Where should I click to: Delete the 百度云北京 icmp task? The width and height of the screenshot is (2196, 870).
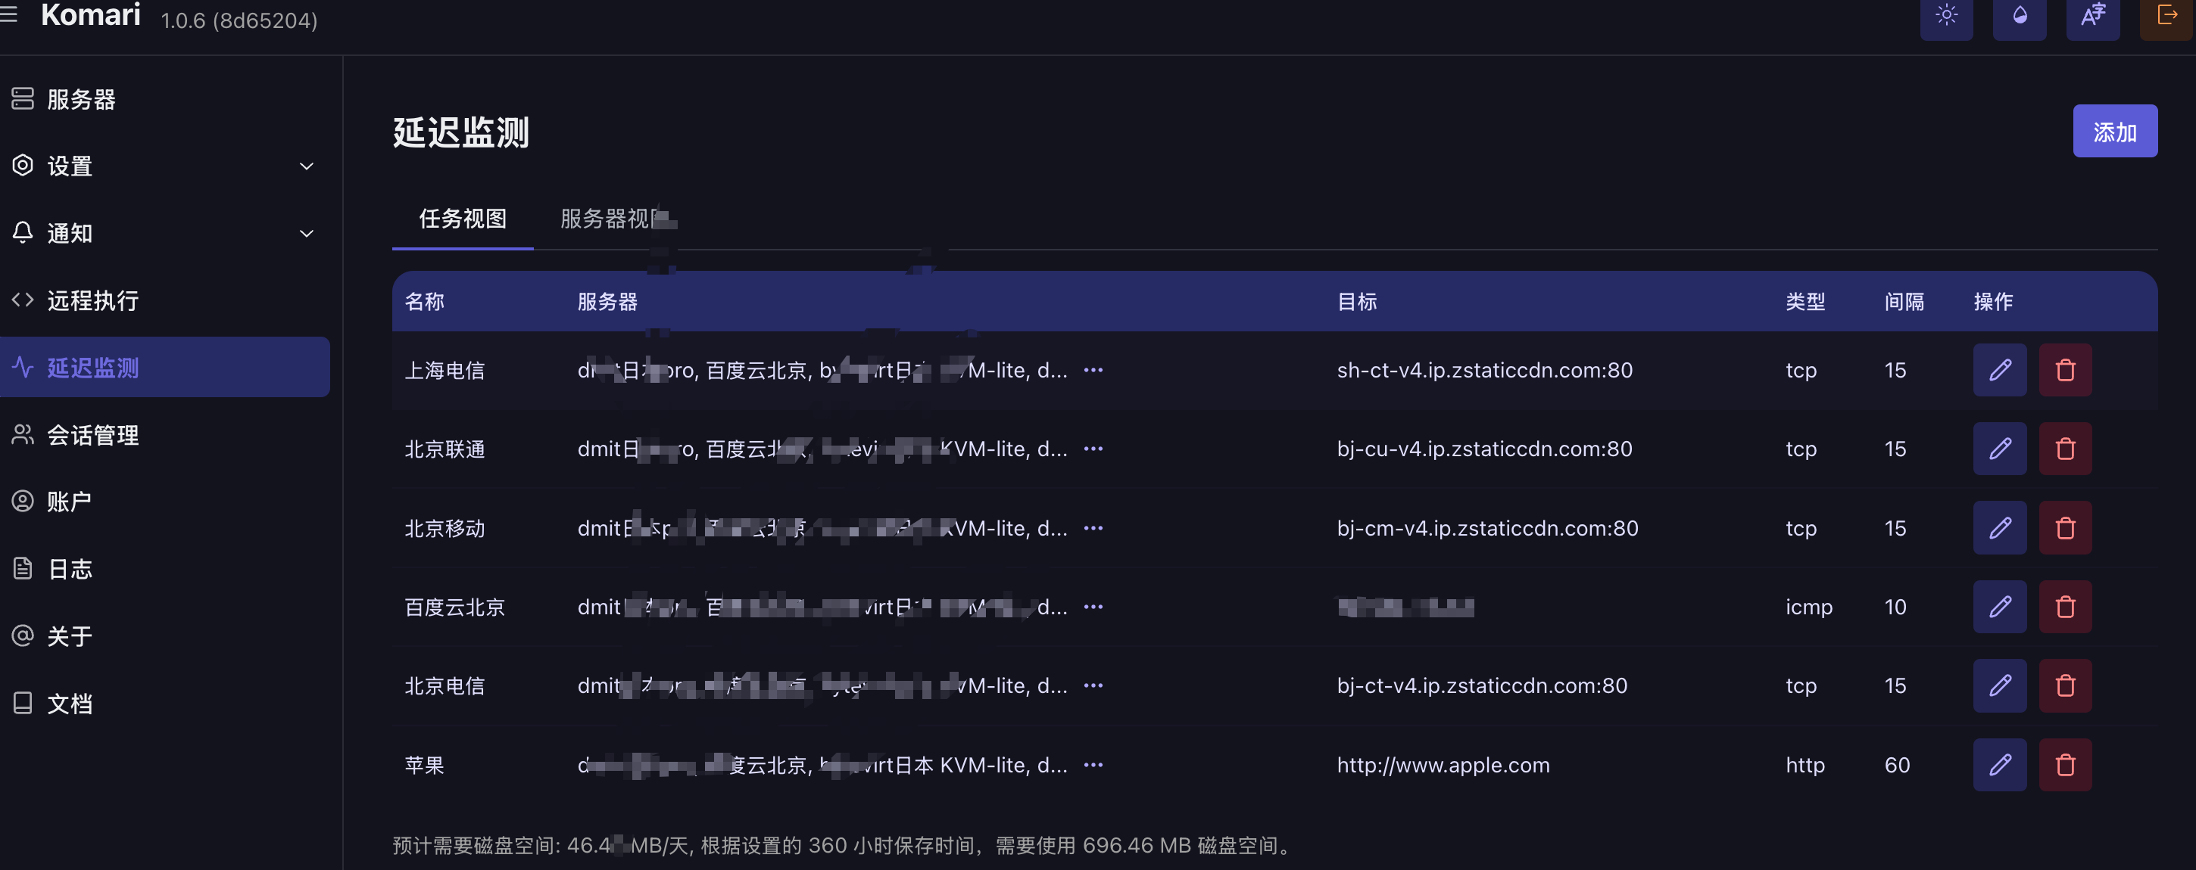click(2065, 607)
